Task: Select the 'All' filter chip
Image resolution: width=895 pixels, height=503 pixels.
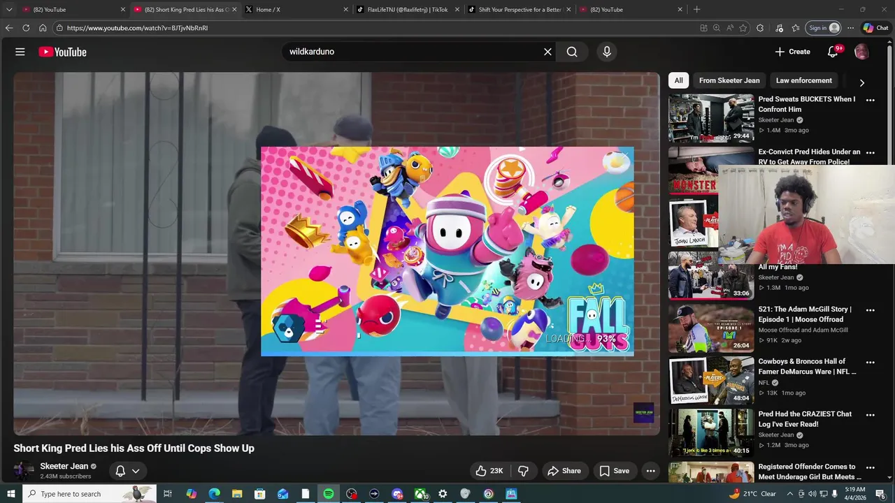Action: [x=678, y=80]
